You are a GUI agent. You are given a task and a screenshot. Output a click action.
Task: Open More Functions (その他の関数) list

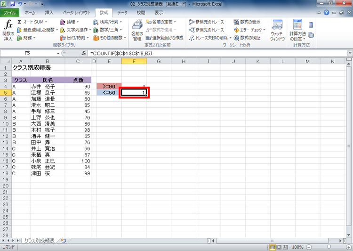110,38
